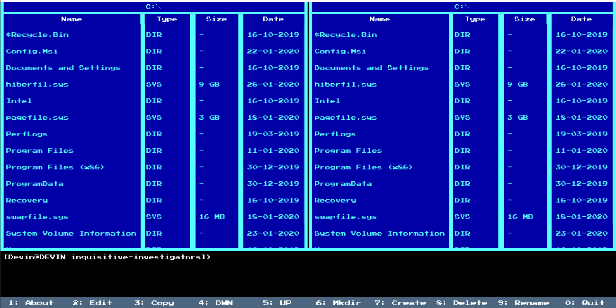Image resolution: width=616 pixels, height=308 pixels.
Task: Select hiberfil.sys in the right pane
Action: point(346,84)
